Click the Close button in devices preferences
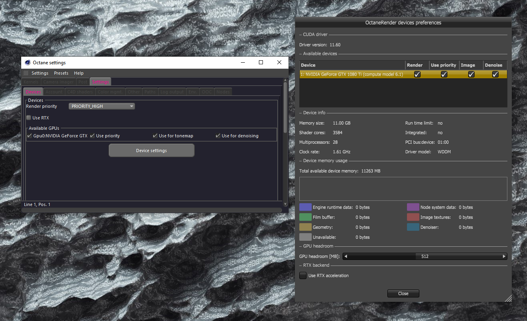Viewport: 527px width, 321px height. [403, 293]
